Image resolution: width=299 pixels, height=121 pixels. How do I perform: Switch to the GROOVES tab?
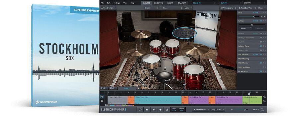pos(158,3)
